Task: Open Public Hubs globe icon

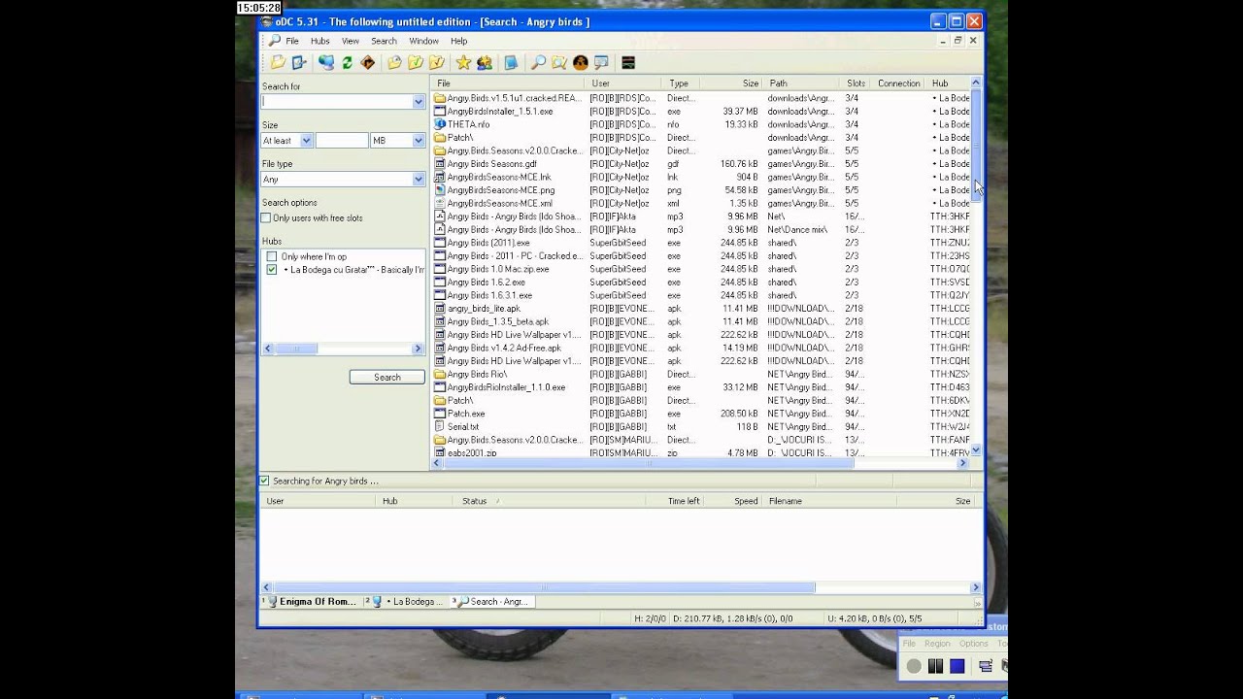Action: (x=325, y=62)
